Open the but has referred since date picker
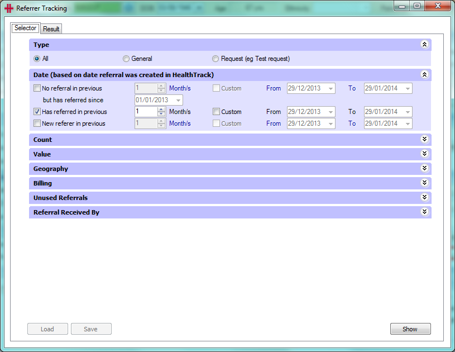This screenshot has width=455, height=352. point(178,100)
